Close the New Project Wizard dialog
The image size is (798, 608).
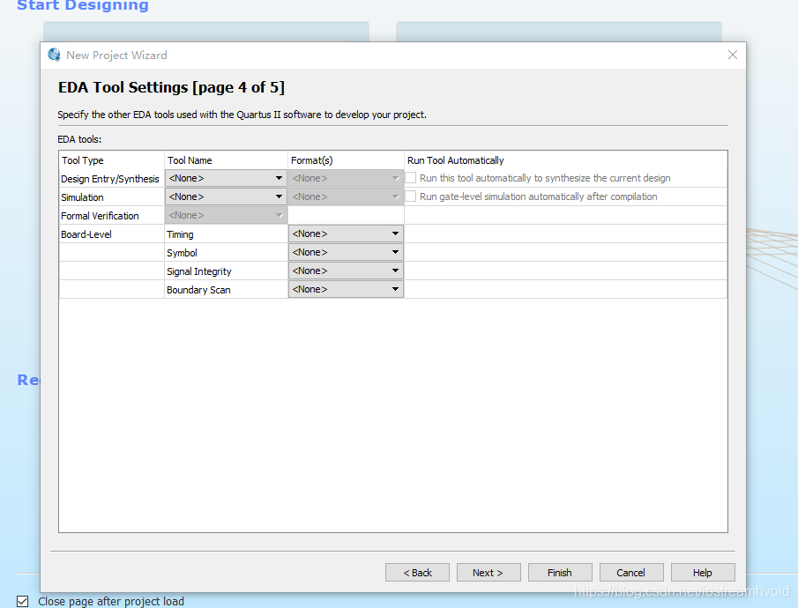(x=733, y=55)
